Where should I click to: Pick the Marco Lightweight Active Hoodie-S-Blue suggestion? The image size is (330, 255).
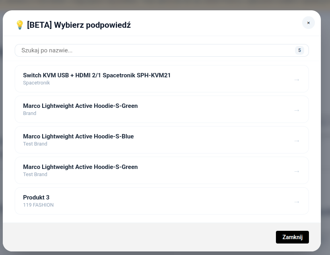(78, 136)
